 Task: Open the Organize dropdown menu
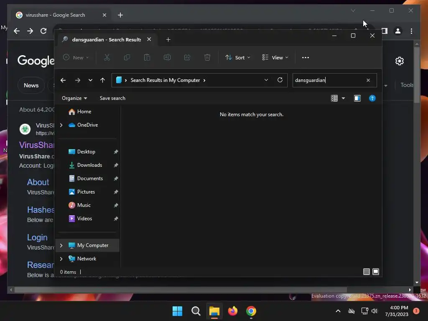click(74, 98)
